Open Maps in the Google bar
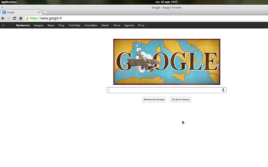Screen dimensions: 268x167 51,25
